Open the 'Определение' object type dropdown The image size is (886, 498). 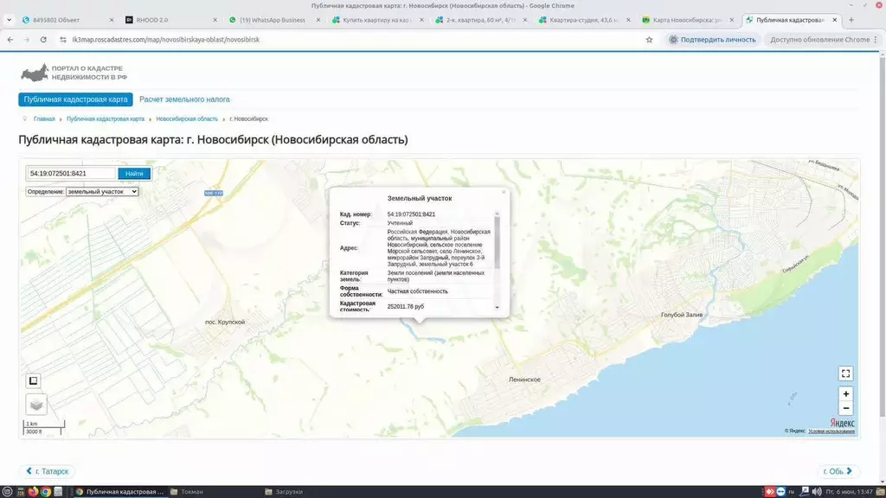tap(102, 191)
